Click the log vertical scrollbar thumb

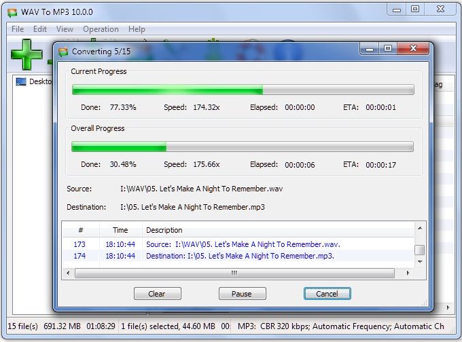coord(420,250)
